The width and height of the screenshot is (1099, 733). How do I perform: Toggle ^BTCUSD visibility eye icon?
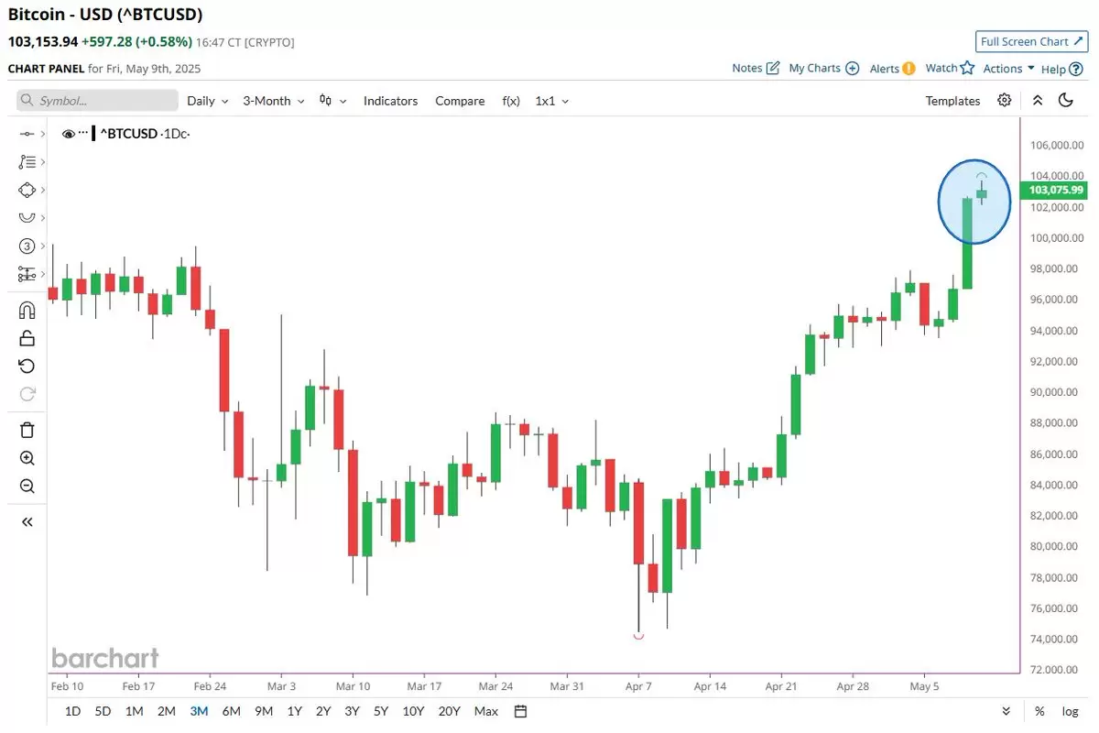(69, 134)
